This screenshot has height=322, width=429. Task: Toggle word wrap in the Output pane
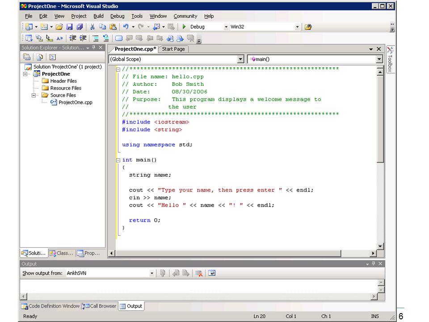tap(212, 273)
